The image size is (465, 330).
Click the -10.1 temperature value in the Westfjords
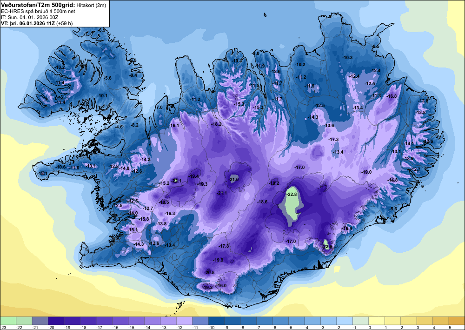click(102, 96)
